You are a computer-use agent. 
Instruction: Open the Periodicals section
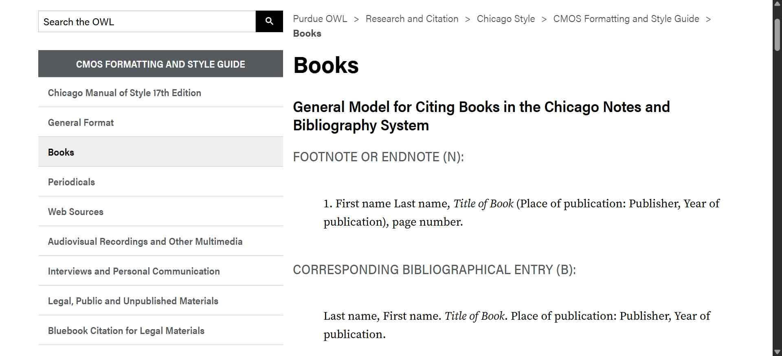pos(71,182)
